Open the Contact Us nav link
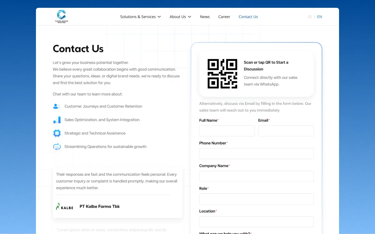375x234 pixels. point(248,17)
